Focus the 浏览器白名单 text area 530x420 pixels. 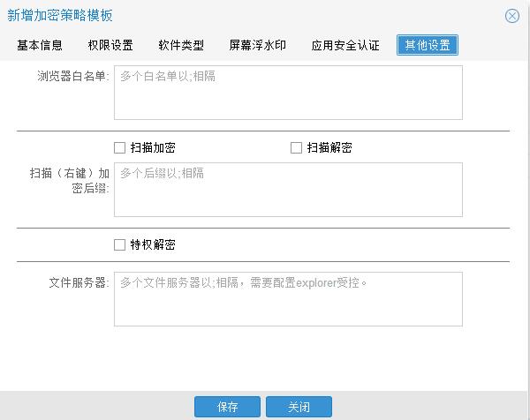click(x=288, y=93)
